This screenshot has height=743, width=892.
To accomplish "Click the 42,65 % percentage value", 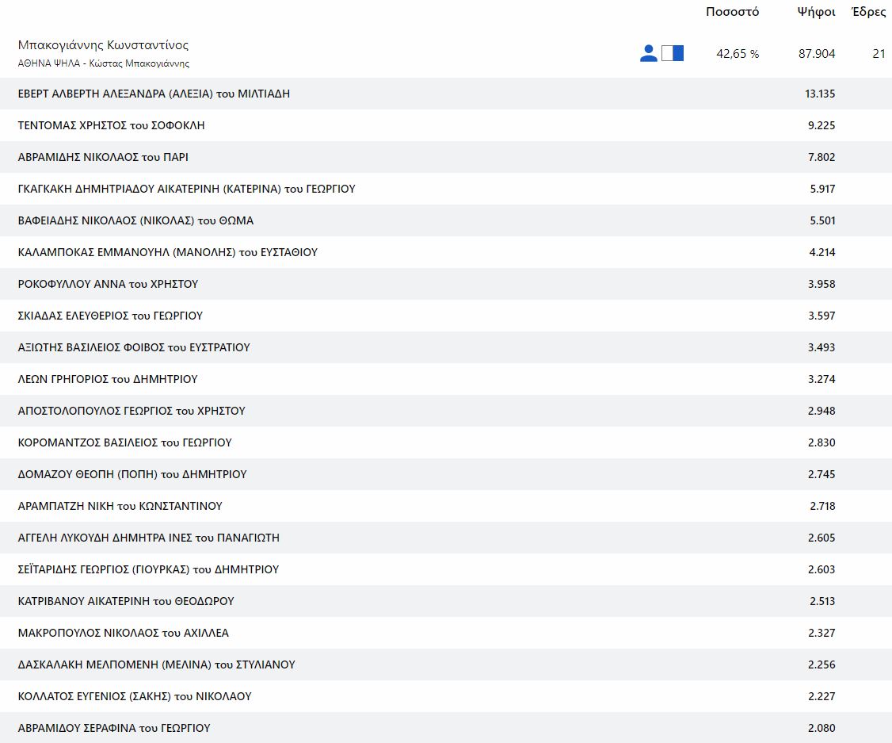I will point(738,54).
